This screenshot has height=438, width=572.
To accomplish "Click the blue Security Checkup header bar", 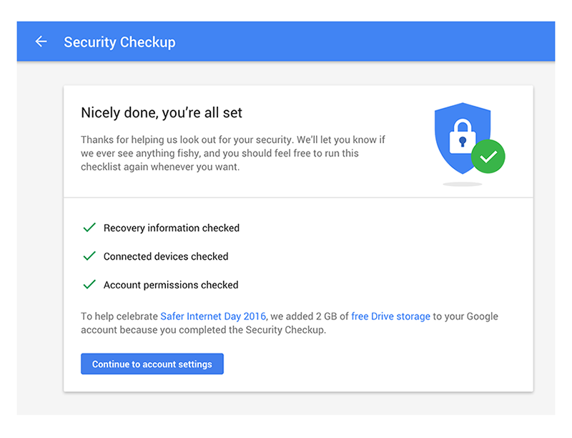I will [286, 42].
